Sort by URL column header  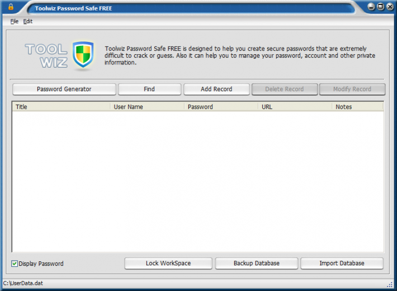(x=295, y=107)
